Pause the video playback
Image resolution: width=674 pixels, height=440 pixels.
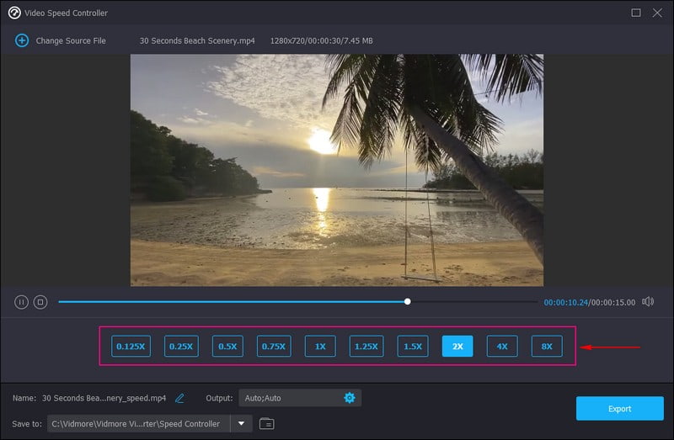22,302
